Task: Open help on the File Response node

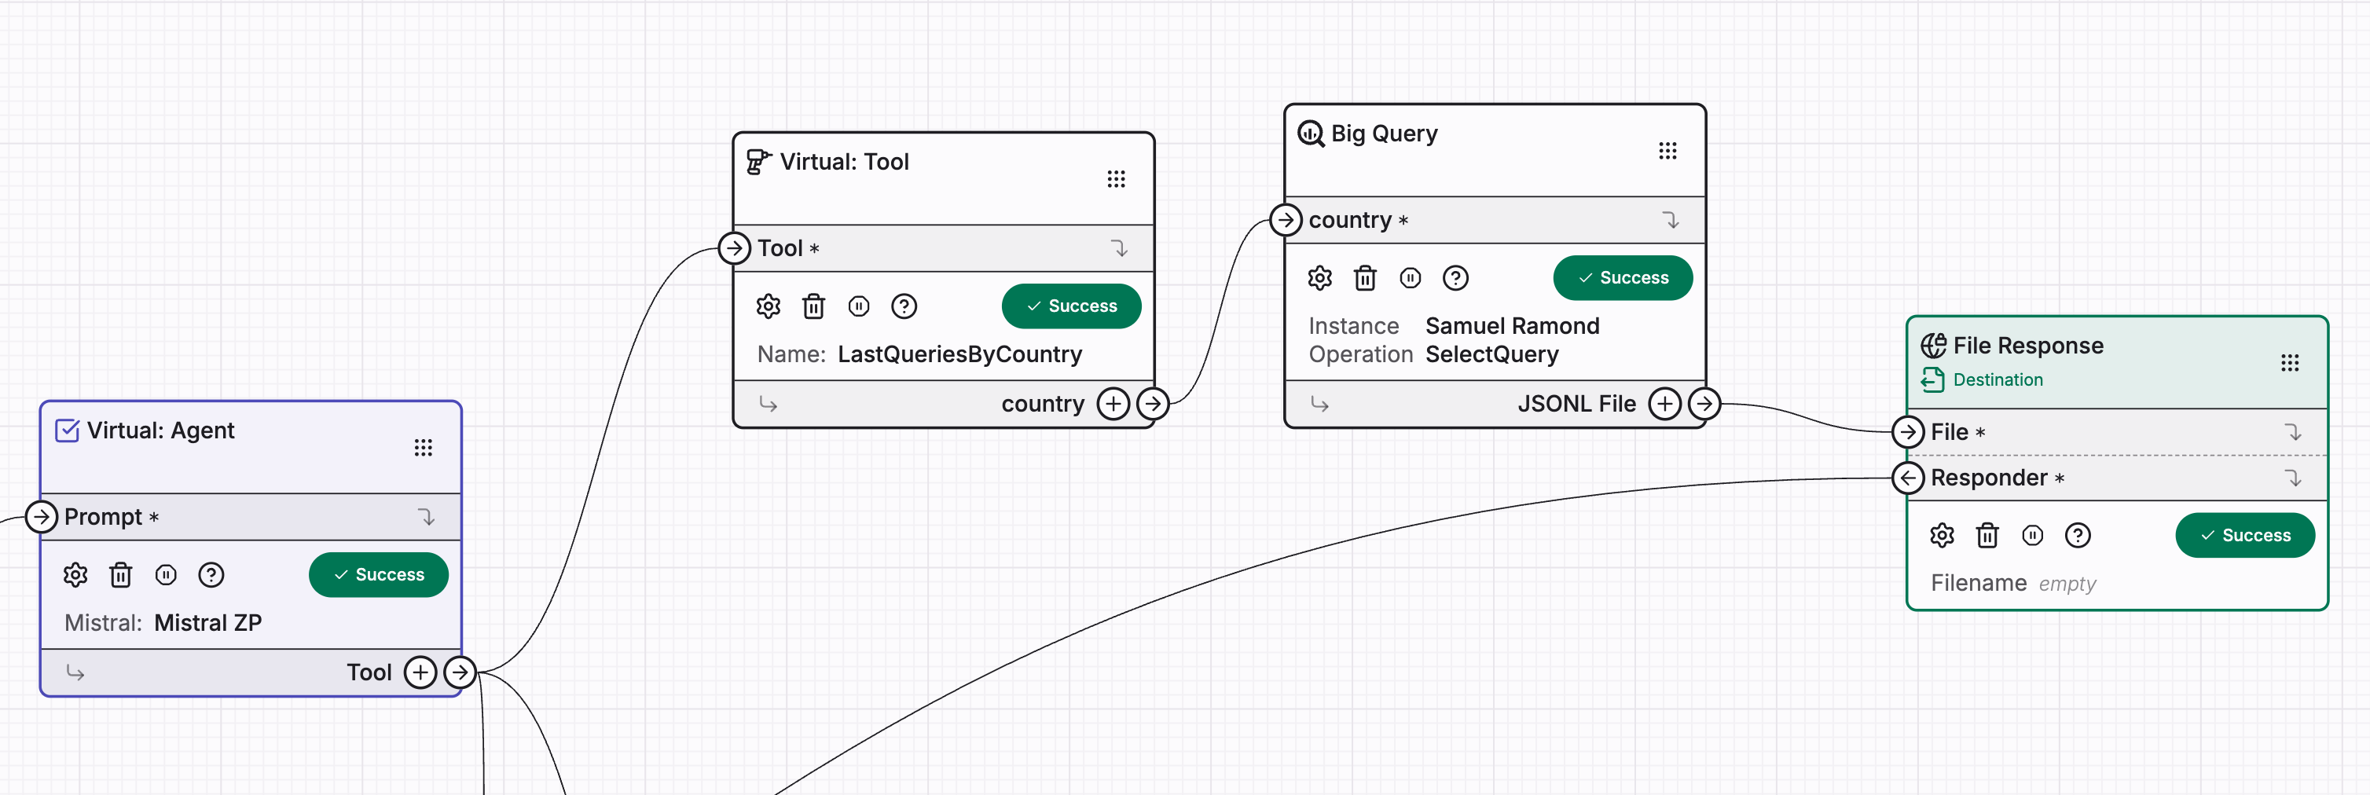Action: tap(2078, 536)
